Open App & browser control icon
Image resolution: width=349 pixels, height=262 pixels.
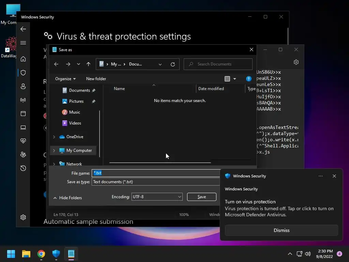click(23, 114)
